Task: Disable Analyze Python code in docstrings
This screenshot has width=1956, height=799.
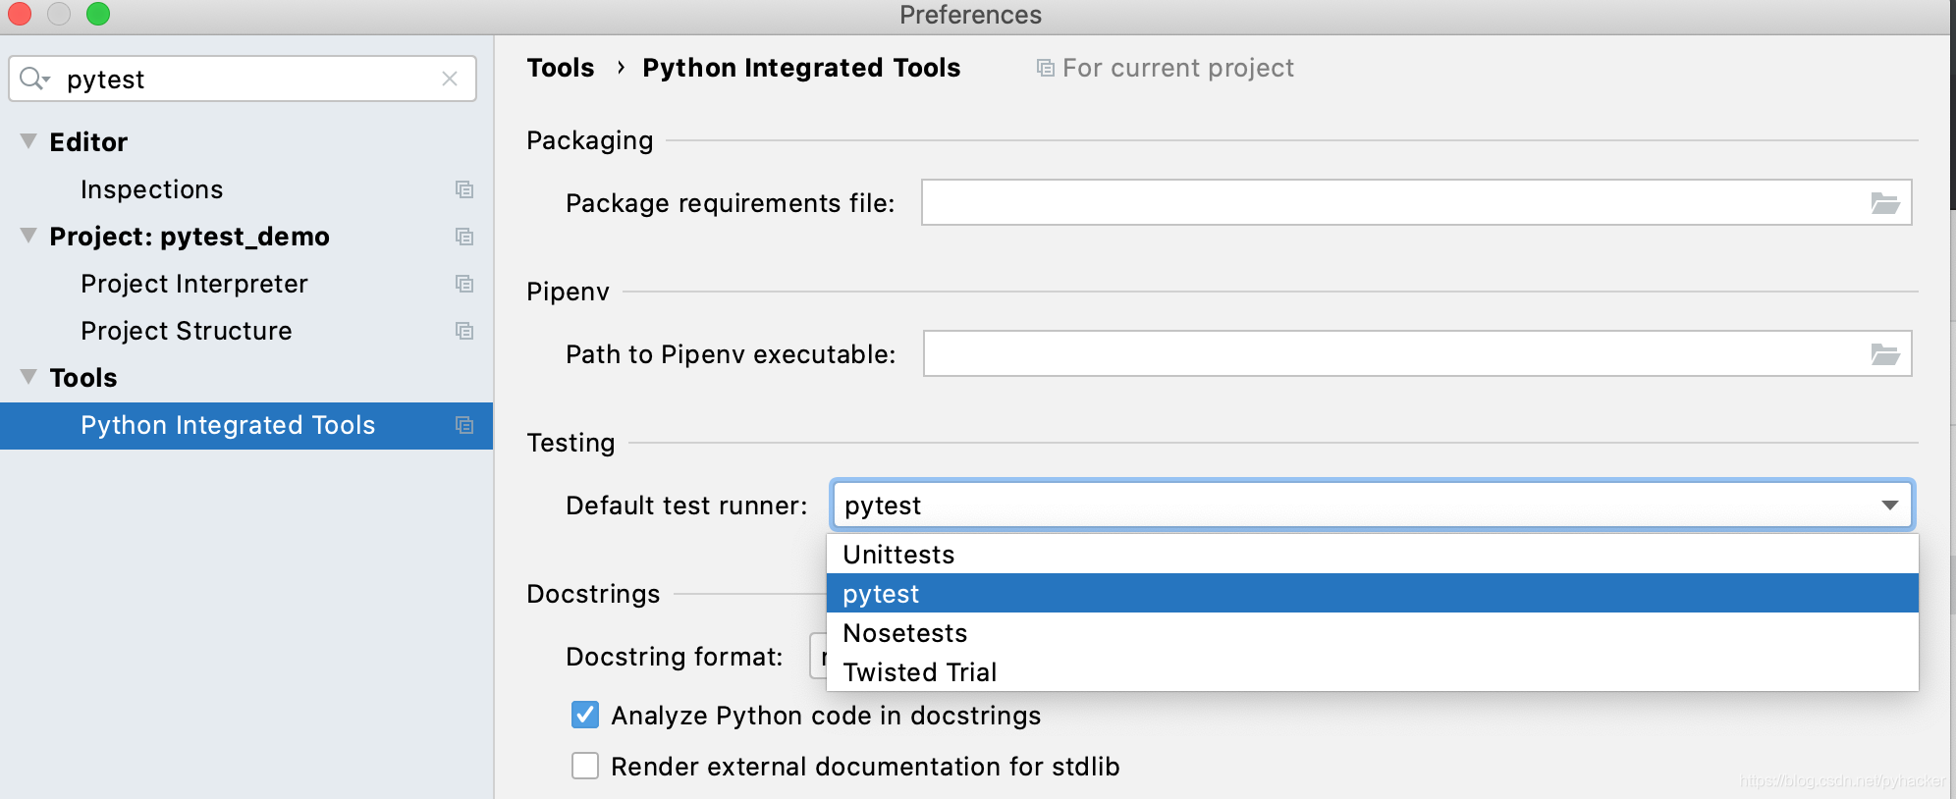Action: click(585, 715)
